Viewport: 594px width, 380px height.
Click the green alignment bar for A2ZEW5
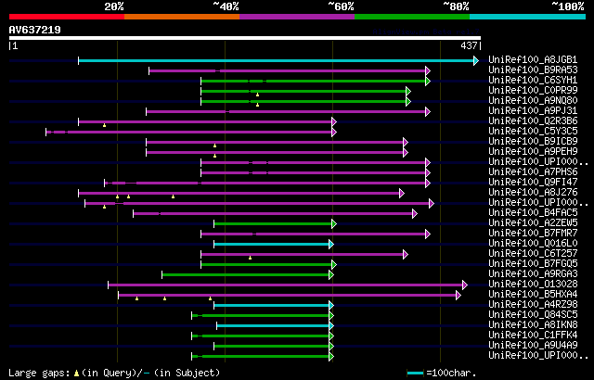coord(273,224)
